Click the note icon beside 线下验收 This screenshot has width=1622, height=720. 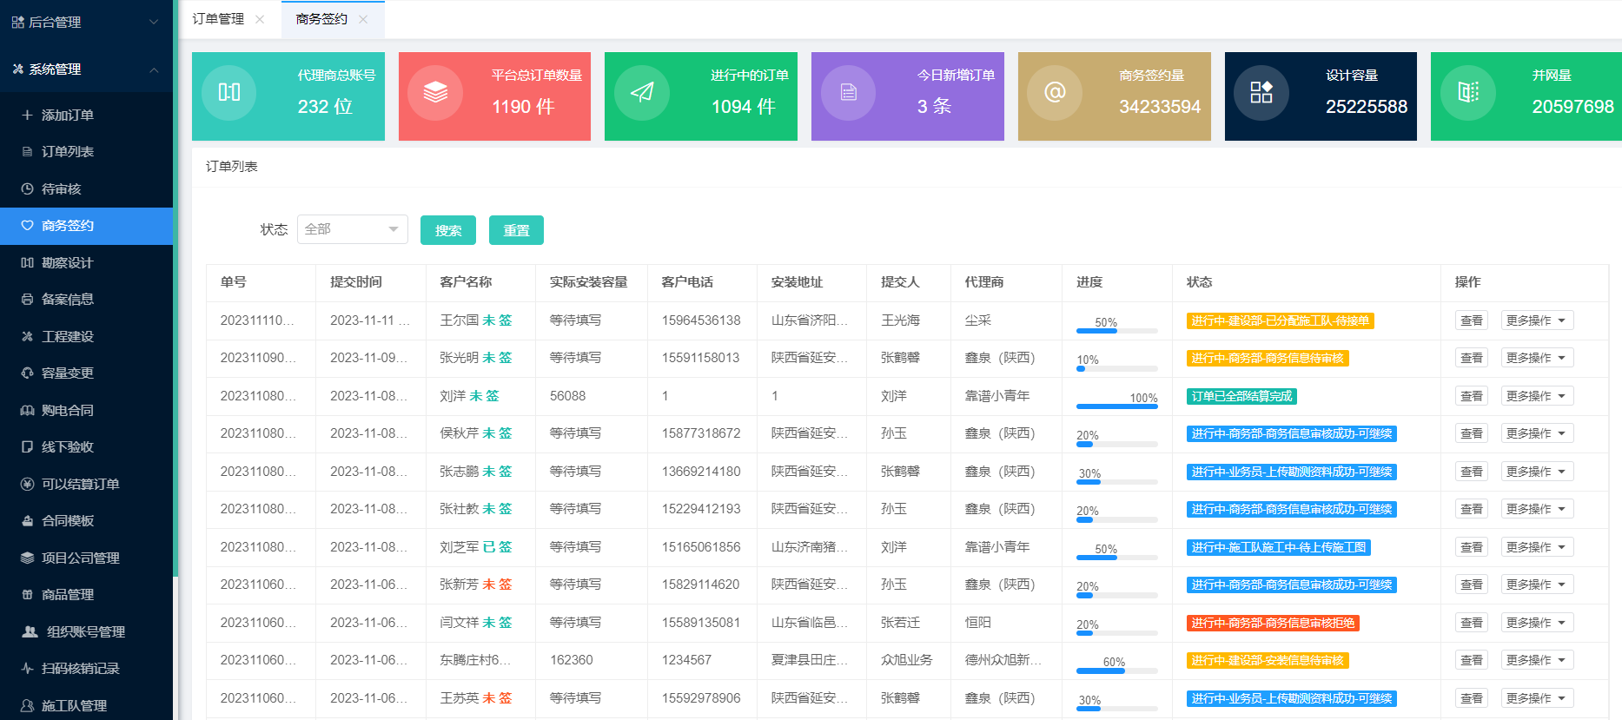pyautogui.click(x=27, y=447)
